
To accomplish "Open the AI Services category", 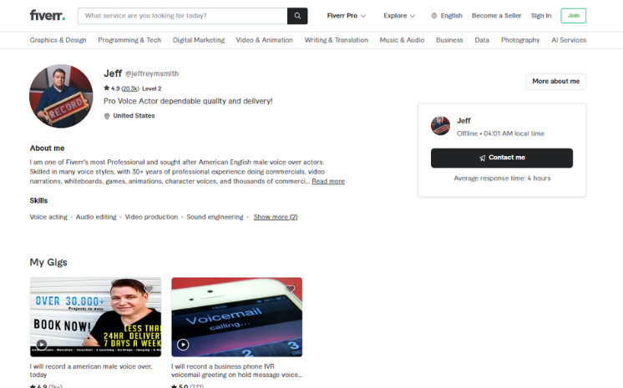I will (x=569, y=40).
